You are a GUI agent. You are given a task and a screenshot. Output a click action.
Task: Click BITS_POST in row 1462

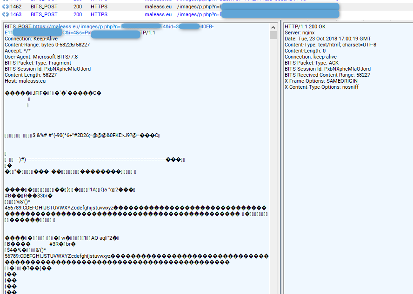coord(44,7)
